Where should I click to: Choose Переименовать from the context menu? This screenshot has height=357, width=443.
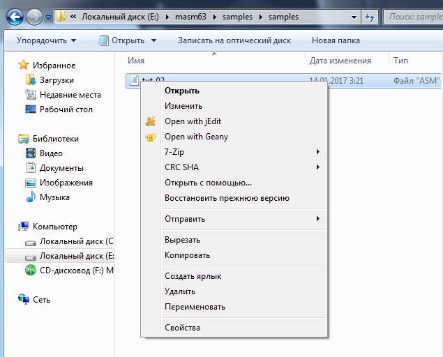pyautogui.click(x=195, y=307)
